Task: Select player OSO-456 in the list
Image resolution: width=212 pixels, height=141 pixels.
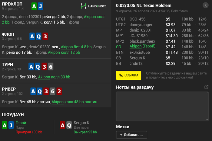Action: click(x=137, y=19)
